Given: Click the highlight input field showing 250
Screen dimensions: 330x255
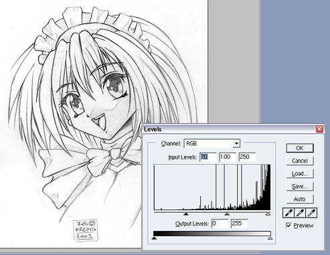Looking at the screenshot, I should [x=247, y=157].
